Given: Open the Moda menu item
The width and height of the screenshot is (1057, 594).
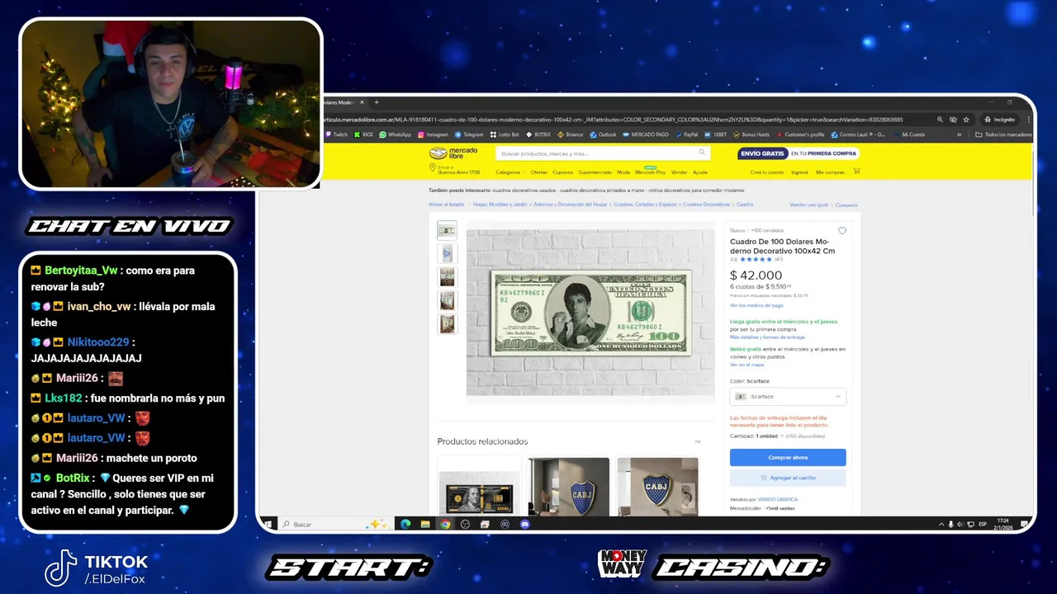Looking at the screenshot, I should pyautogui.click(x=623, y=172).
